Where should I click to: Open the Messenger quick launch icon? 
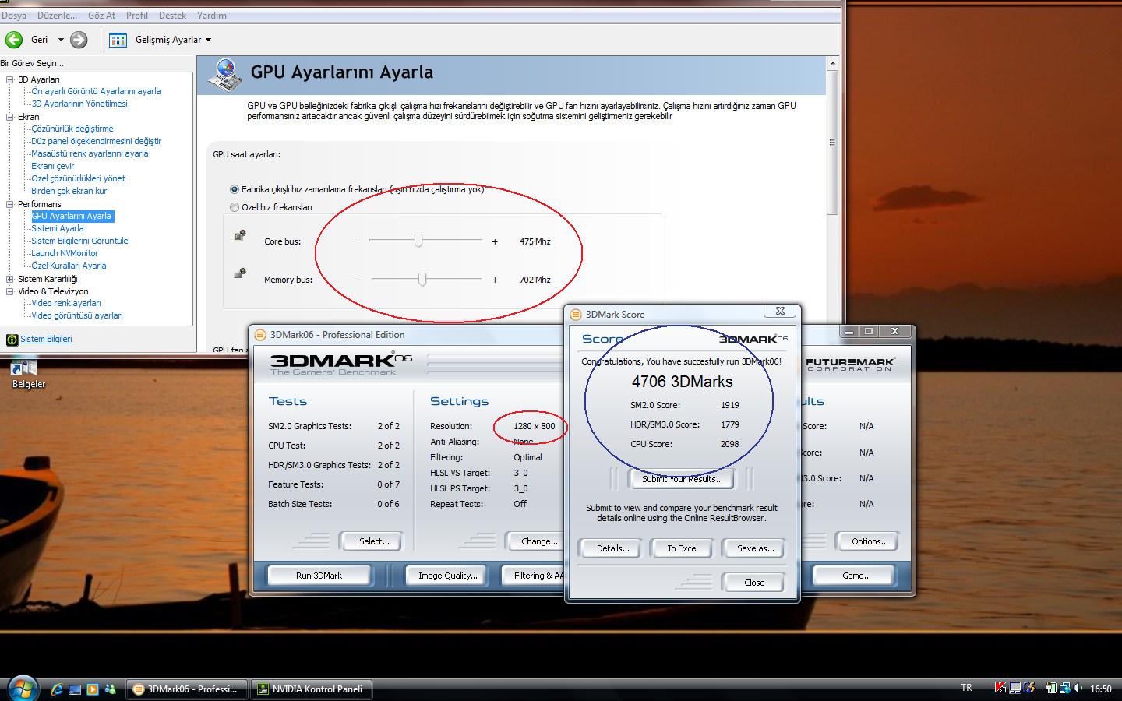point(111,689)
